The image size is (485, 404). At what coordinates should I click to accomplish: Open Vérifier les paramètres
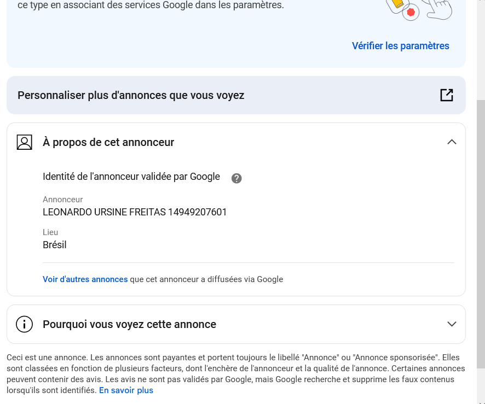[400, 46]
